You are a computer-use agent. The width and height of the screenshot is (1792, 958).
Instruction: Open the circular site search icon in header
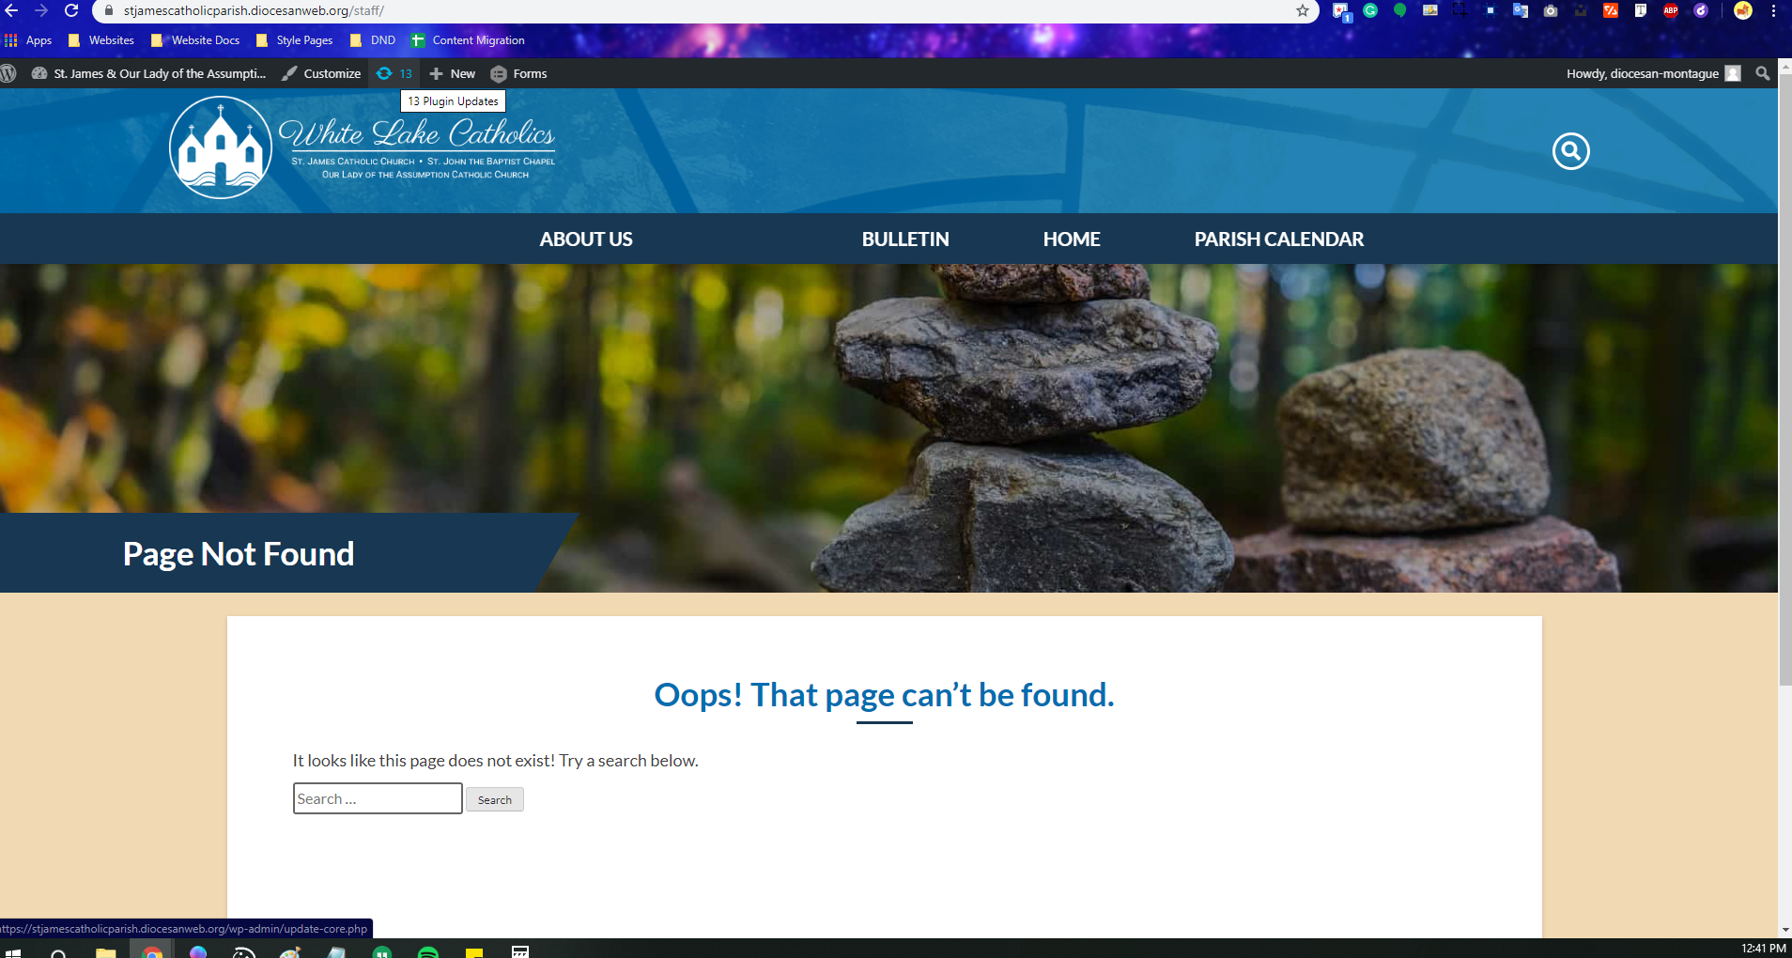(x=1570, y=151)
